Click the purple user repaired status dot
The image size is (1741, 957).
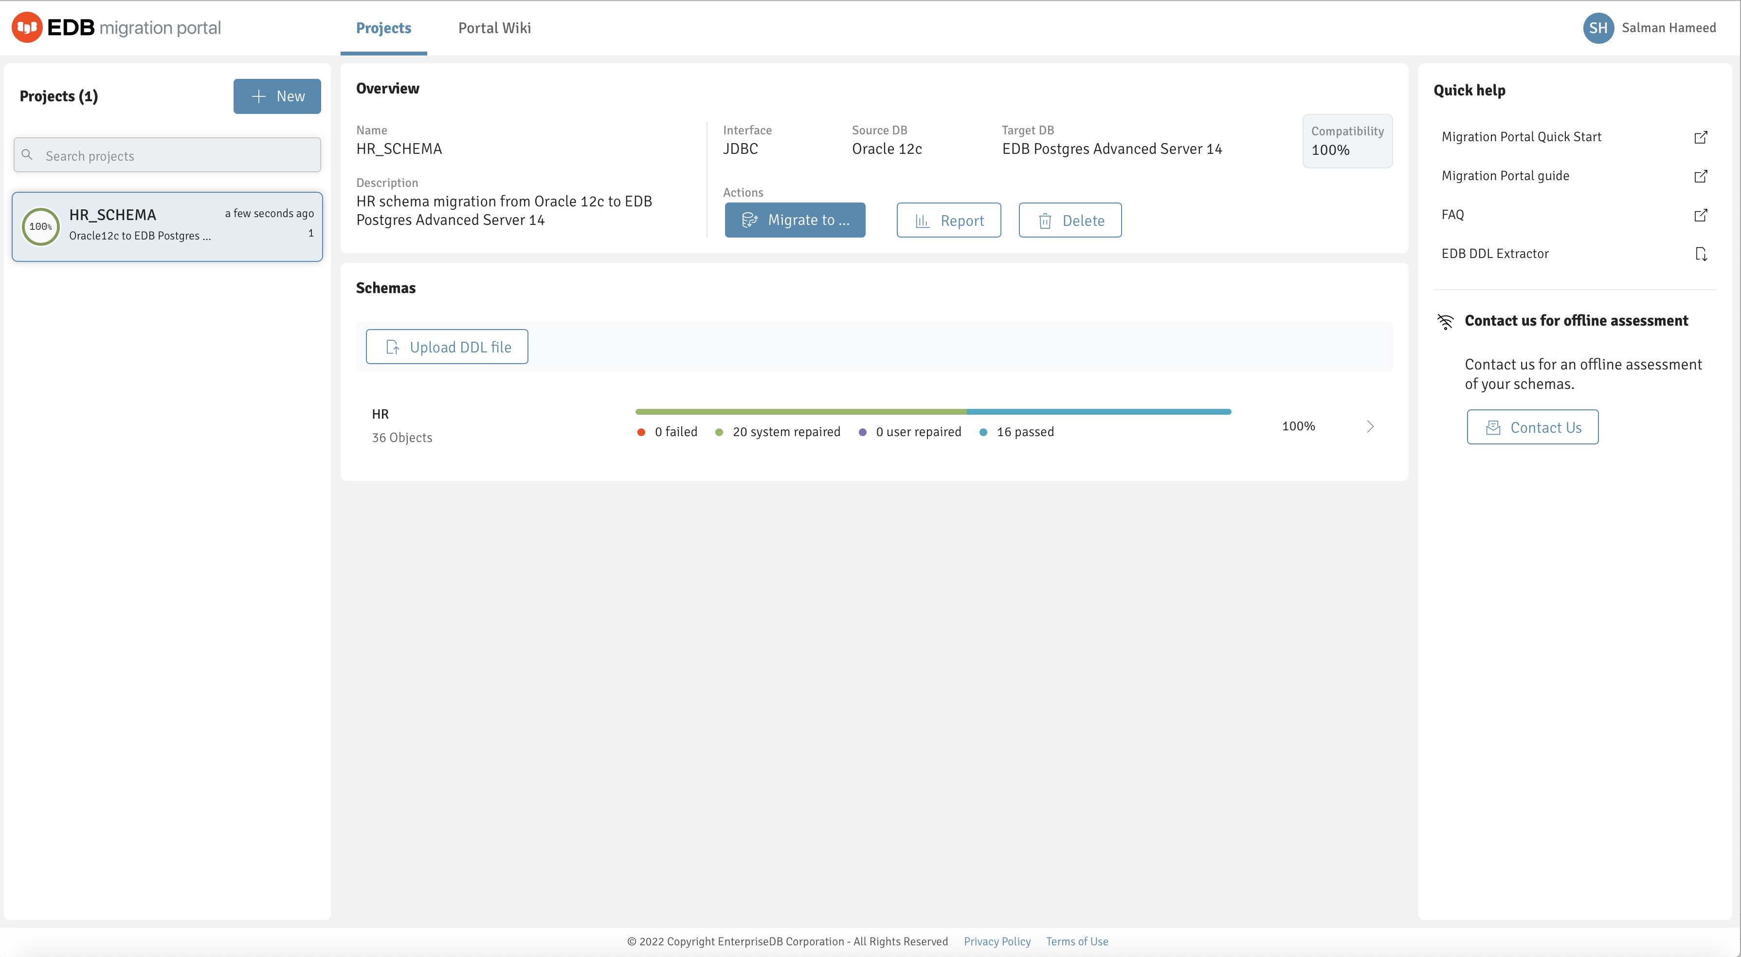(x=862, y=432)
